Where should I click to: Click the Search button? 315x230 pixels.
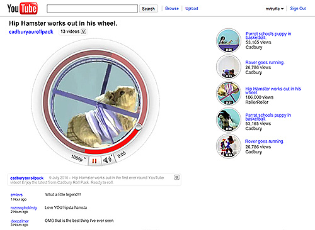(148, 9)
